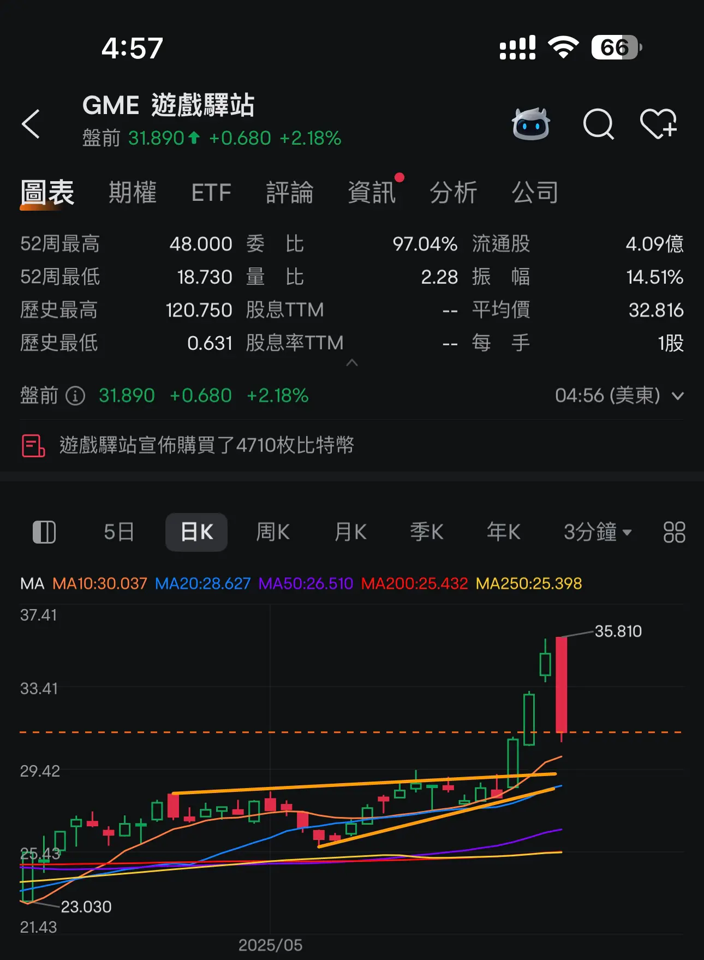This screenshot has width=704, height=960.
Task: Open the AI robot assistant icon
Action: coord(530,124)
